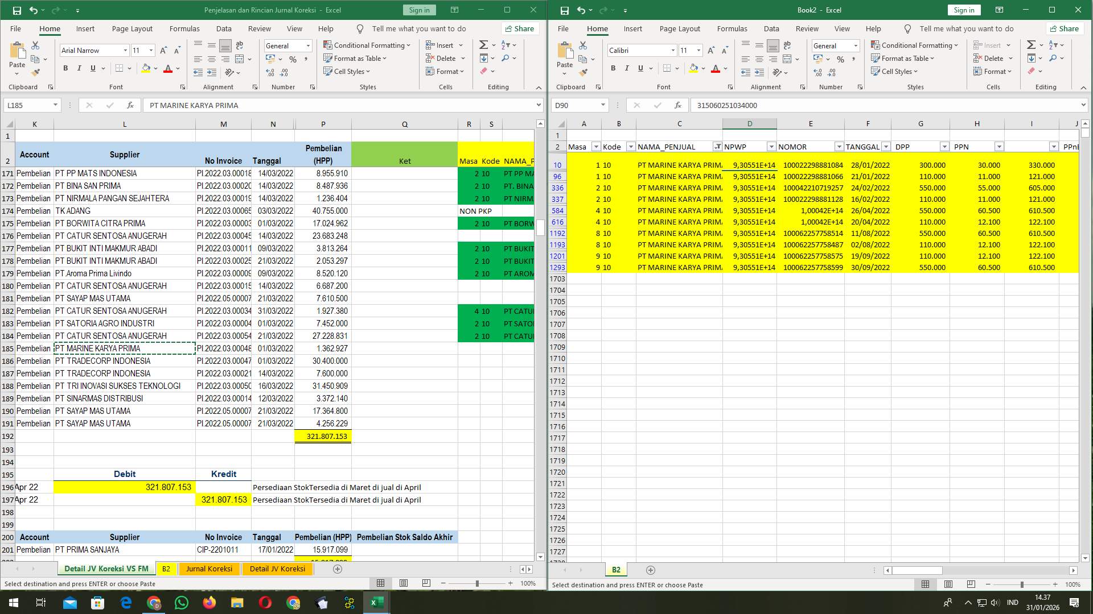Click the AutoSum icon in left window
The width and height of the screenshot is (1093, 614).
pyautogui.click(x=483, y=44)
